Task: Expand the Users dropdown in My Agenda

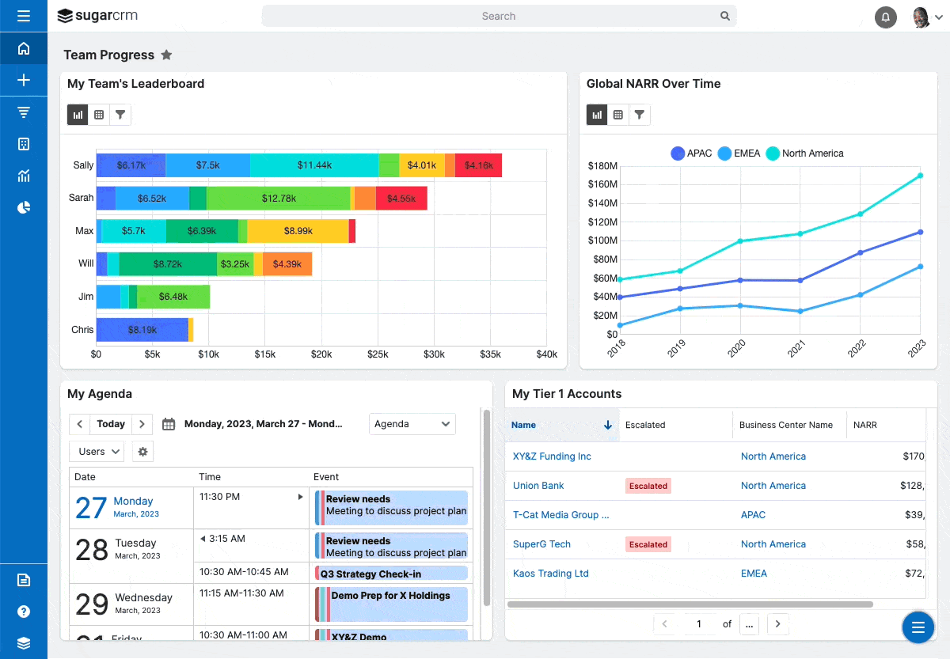Action: (96, 451)
